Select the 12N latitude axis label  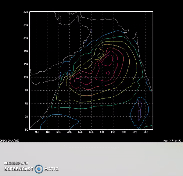tap(26, 77)
